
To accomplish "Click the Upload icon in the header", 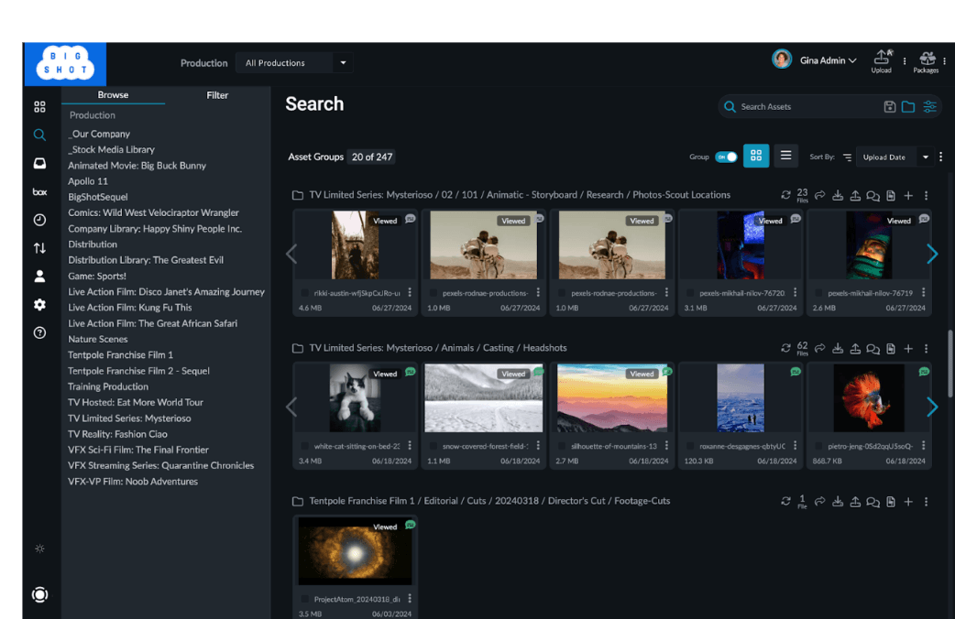I will [881, 60].
